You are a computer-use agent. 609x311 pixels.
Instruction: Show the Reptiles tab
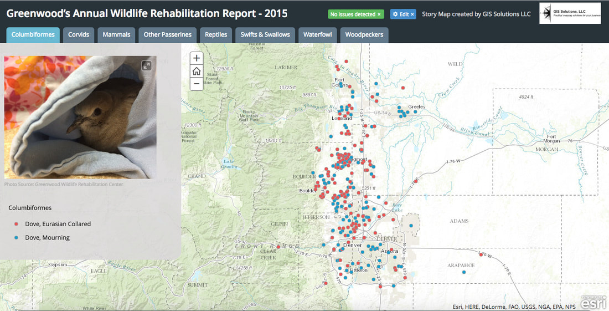[x=216, y=34]
